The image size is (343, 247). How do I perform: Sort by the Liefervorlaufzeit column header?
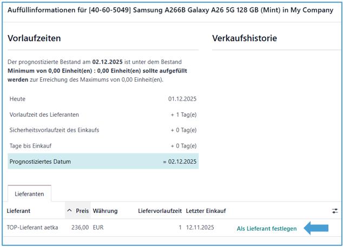click(x=160, y=211)
